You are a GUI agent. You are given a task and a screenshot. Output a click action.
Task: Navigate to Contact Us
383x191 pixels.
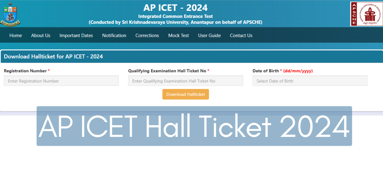pos(241,35)
